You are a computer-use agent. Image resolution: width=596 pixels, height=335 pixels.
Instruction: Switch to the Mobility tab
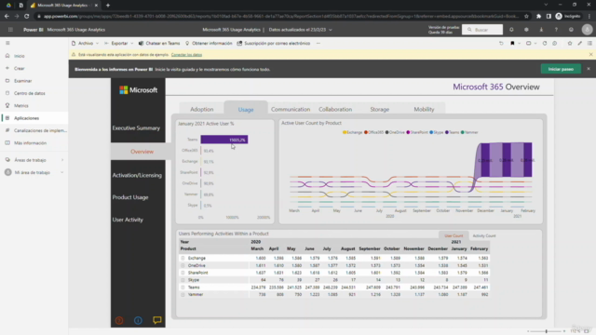pos(424,110)
